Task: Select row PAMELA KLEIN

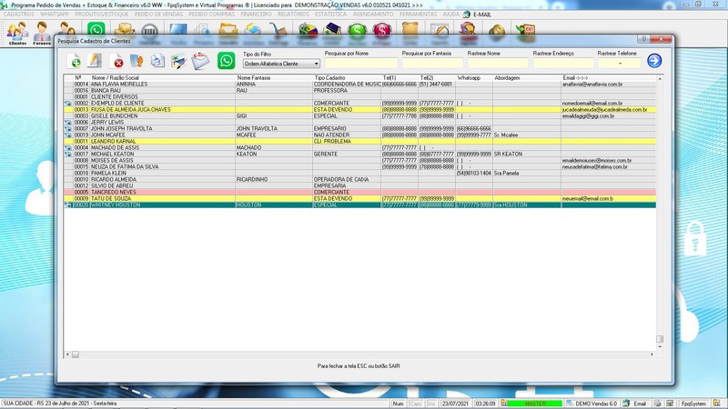Action: (359, 173)
